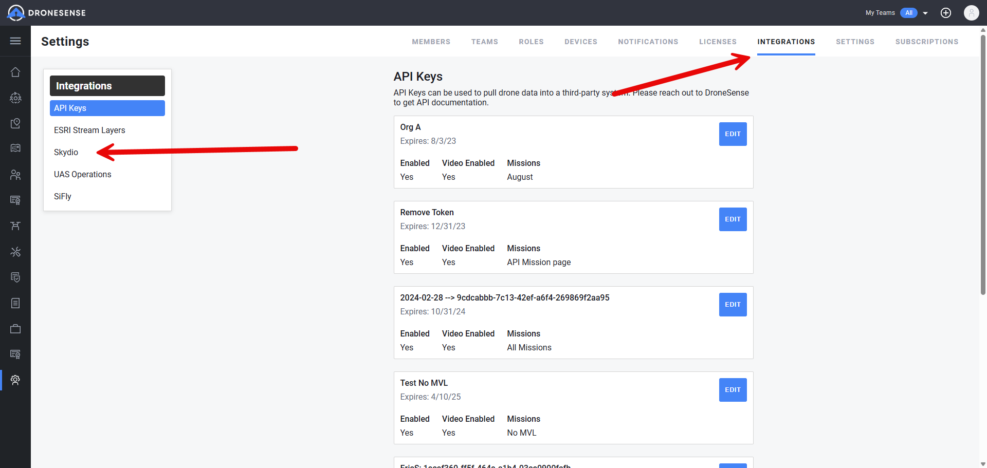Switch to the Notifications tab
Image resolution: width=987 pixels, height=468 pixels.
tap(648, 42)
